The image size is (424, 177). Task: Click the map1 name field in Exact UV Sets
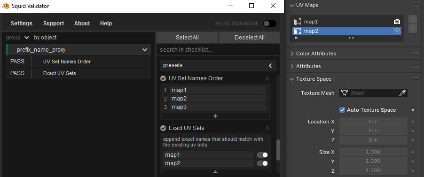click(x=208, y=155)
